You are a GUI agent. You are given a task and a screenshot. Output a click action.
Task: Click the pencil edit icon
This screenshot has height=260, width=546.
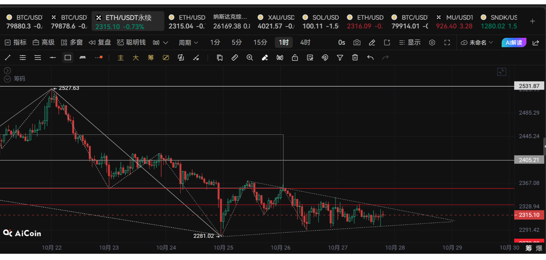click(x=372, y=42)
